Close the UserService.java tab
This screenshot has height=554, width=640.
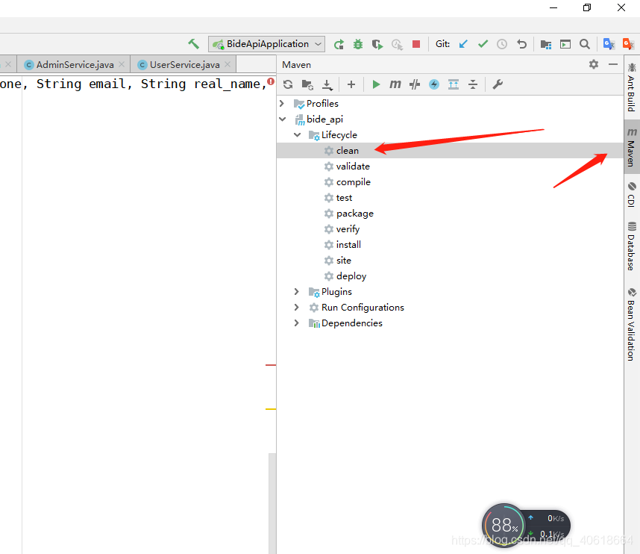tap(228, 64)
